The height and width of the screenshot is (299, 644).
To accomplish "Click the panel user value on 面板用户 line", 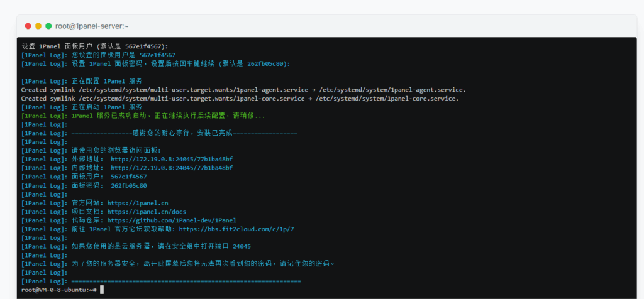I will (129, 177).
